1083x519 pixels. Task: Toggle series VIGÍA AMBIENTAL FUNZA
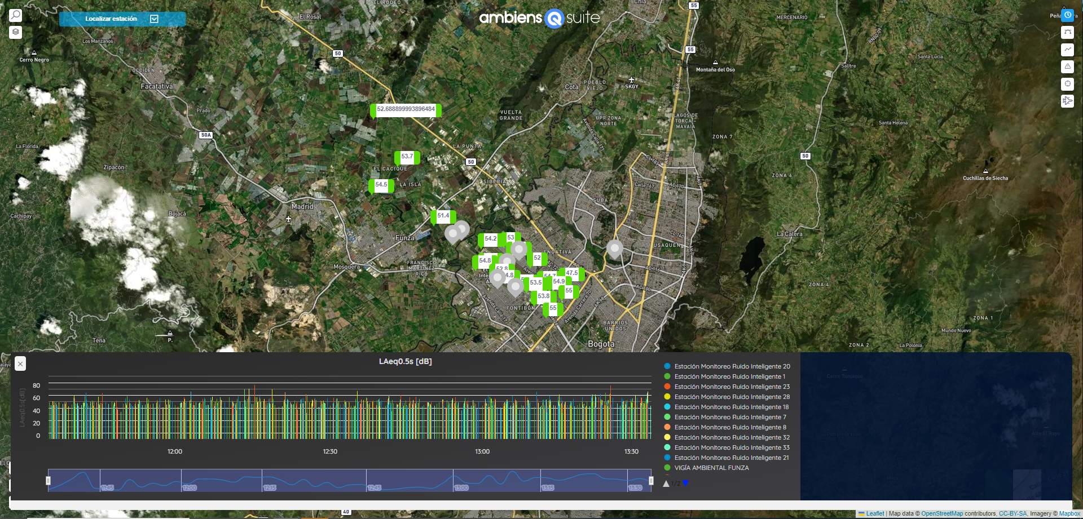tap(707, 468)
